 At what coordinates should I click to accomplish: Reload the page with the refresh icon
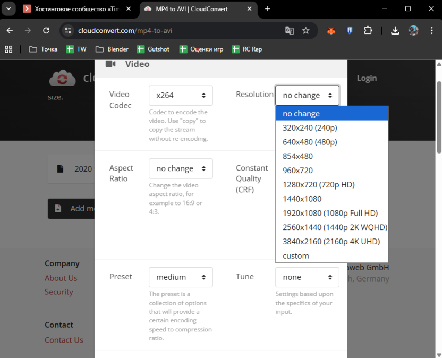46,31
